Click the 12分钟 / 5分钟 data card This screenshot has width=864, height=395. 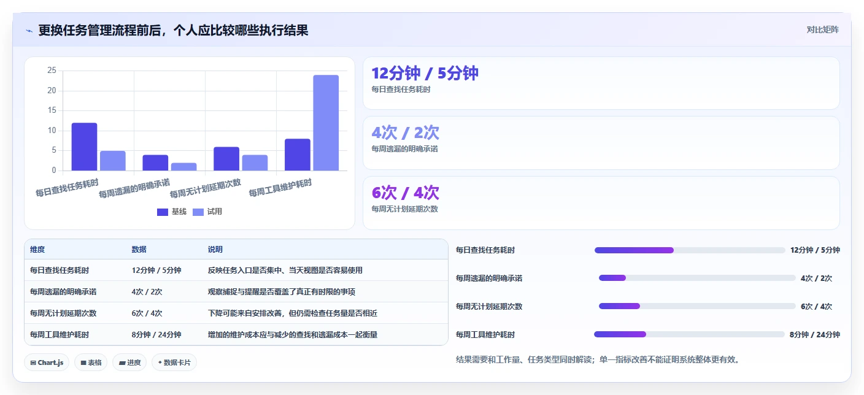pos(601,83)
